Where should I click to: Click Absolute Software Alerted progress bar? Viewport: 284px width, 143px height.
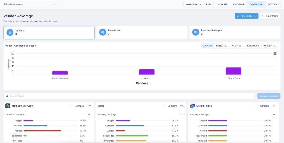(x=50, y=131)
